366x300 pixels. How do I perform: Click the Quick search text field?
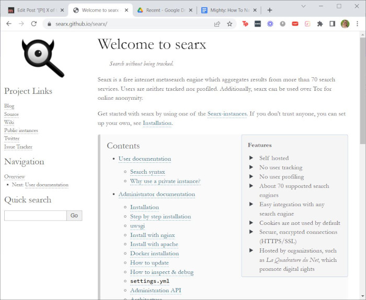click(x=36, y=215)
